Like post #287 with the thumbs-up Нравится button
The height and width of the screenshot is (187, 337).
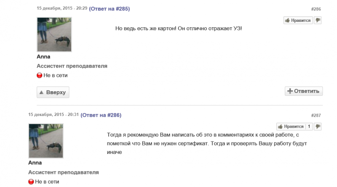point(291,126)
